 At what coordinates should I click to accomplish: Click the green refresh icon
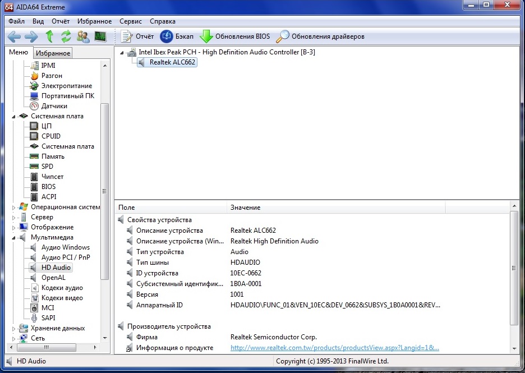click(x=66, y=37)
